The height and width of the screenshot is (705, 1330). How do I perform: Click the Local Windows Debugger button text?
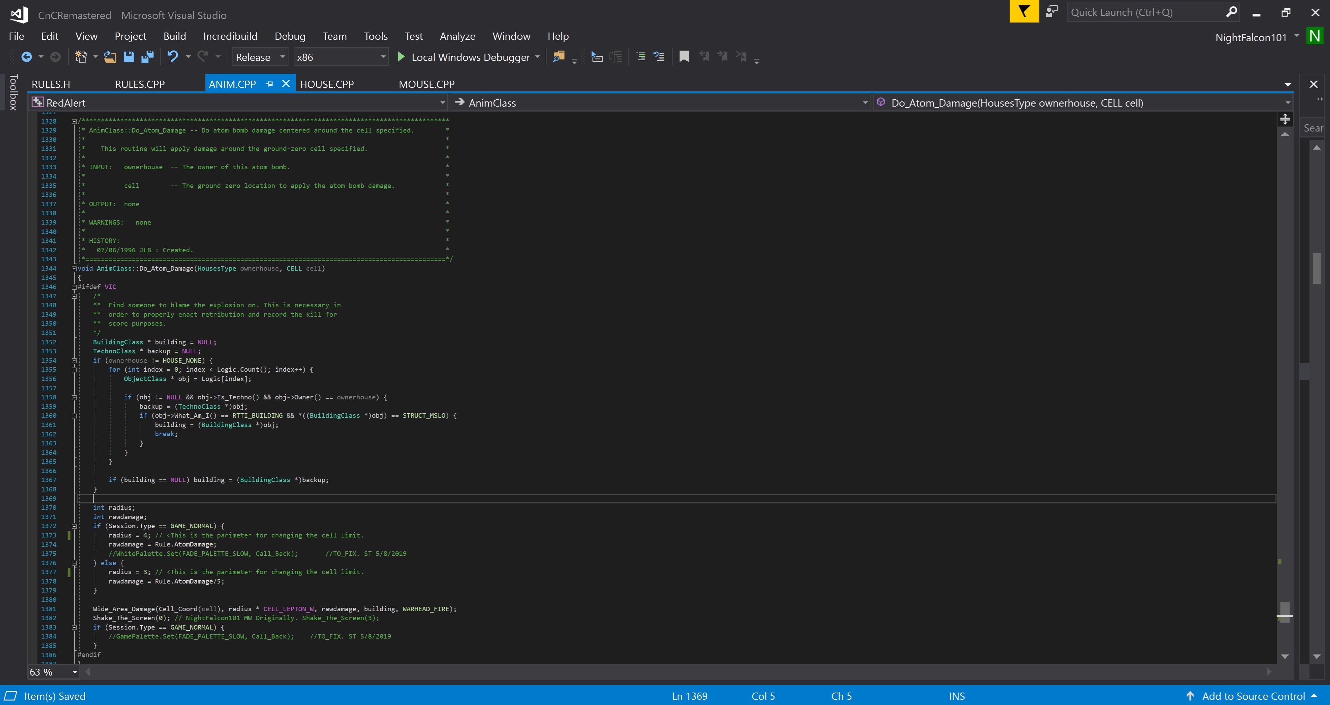[x=470, y=57]
